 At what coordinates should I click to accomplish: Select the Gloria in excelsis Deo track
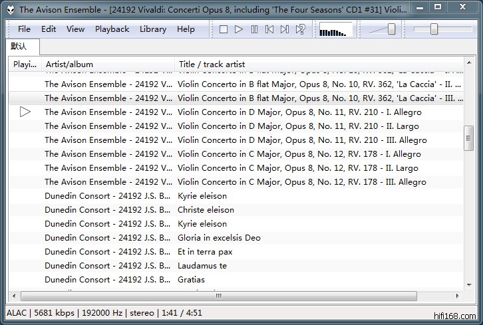click(x=219, y=238)
